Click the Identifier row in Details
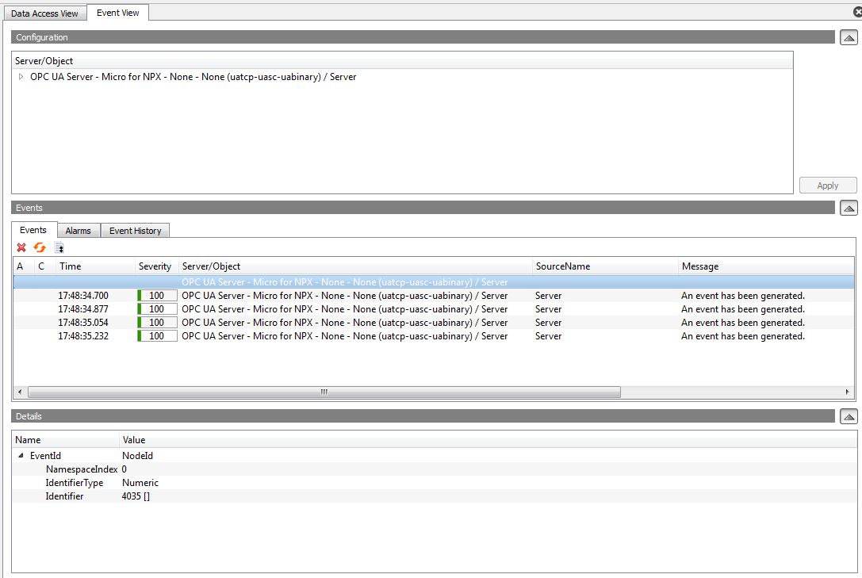Screen dimensions: 862x578 point(435,496)
